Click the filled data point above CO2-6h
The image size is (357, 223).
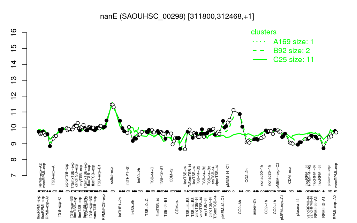[240, 114]
